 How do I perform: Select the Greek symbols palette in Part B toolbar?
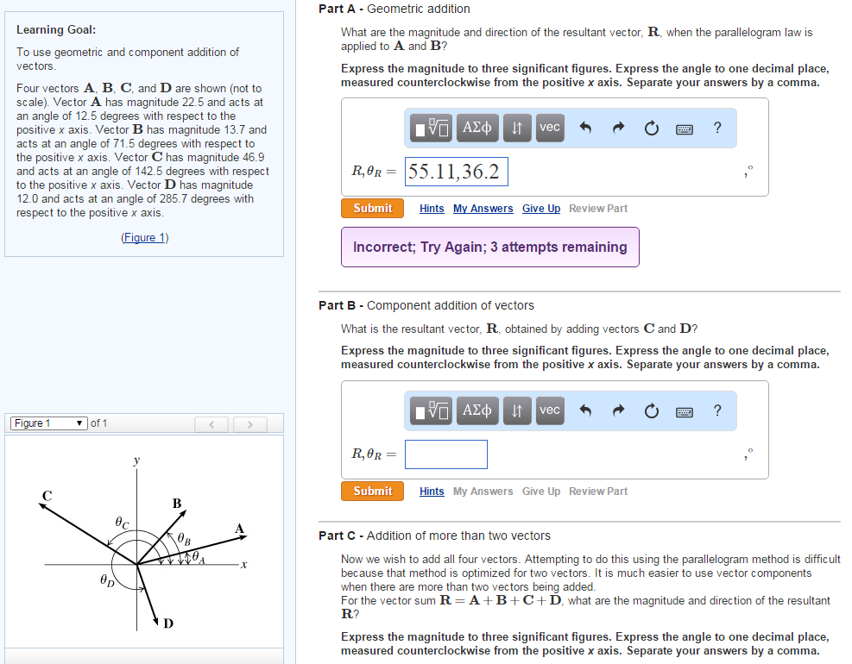point(477,411)
